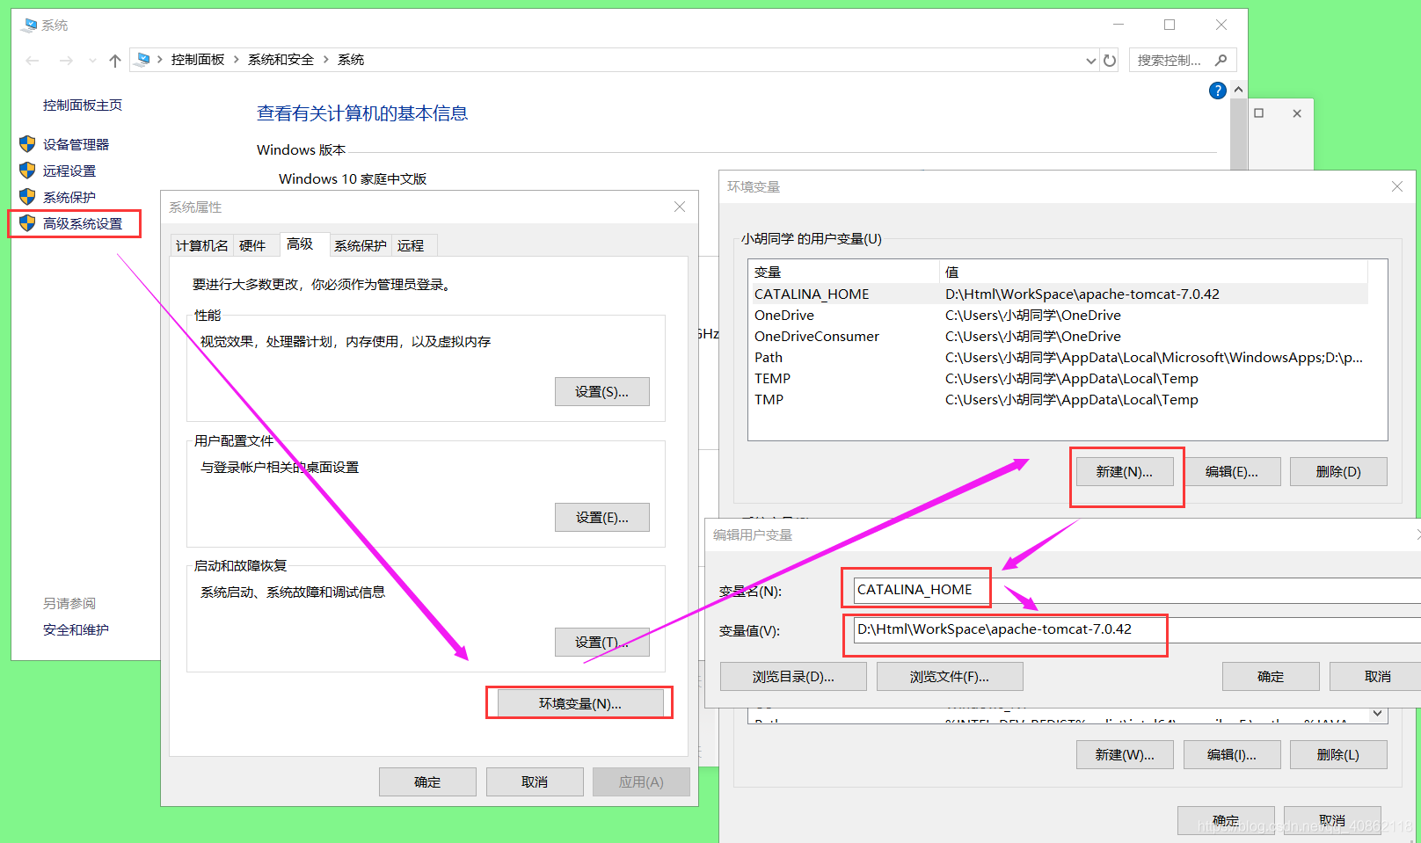Open startup recovery 设置(T)... button
This screenshot has height=843, width=1421.
click(602, 643)
